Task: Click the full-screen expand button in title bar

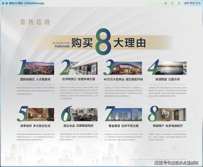Action: 7,3
